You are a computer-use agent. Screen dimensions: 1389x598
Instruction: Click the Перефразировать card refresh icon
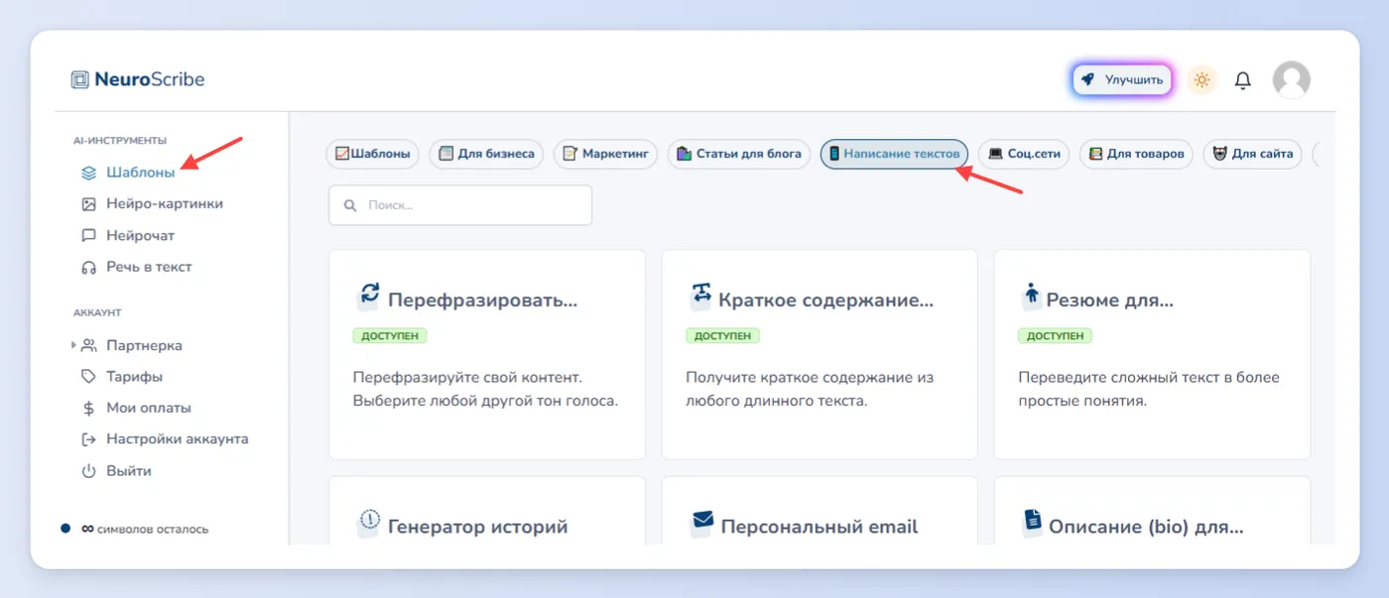369,296
